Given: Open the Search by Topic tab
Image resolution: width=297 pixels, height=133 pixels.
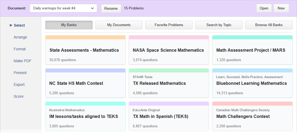Looking at the screenshot, I should [219, 25].
